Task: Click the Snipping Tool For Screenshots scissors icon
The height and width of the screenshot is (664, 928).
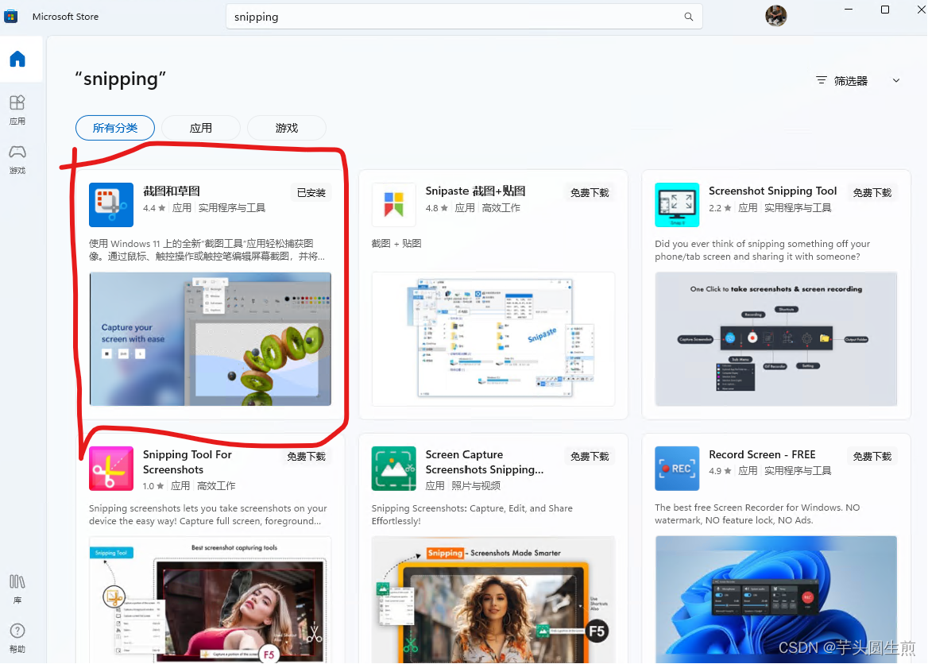Action: coord(111,469)
